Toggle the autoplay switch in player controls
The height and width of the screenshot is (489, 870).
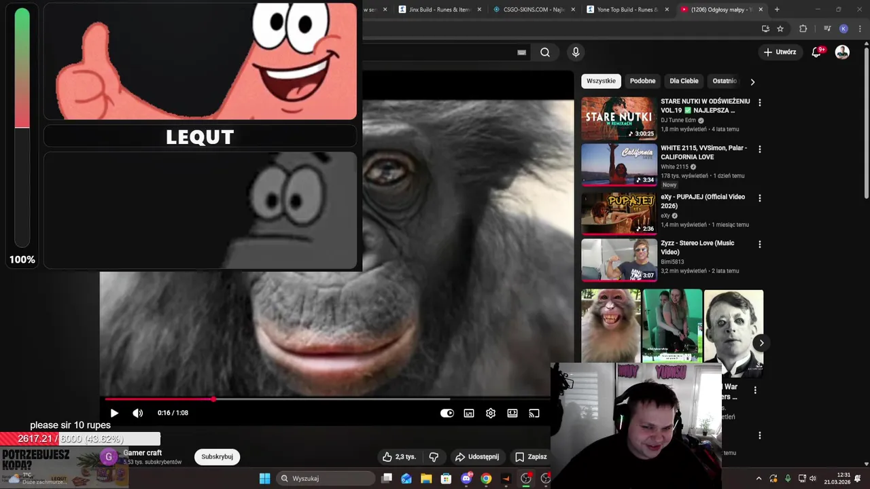(447, 413)
